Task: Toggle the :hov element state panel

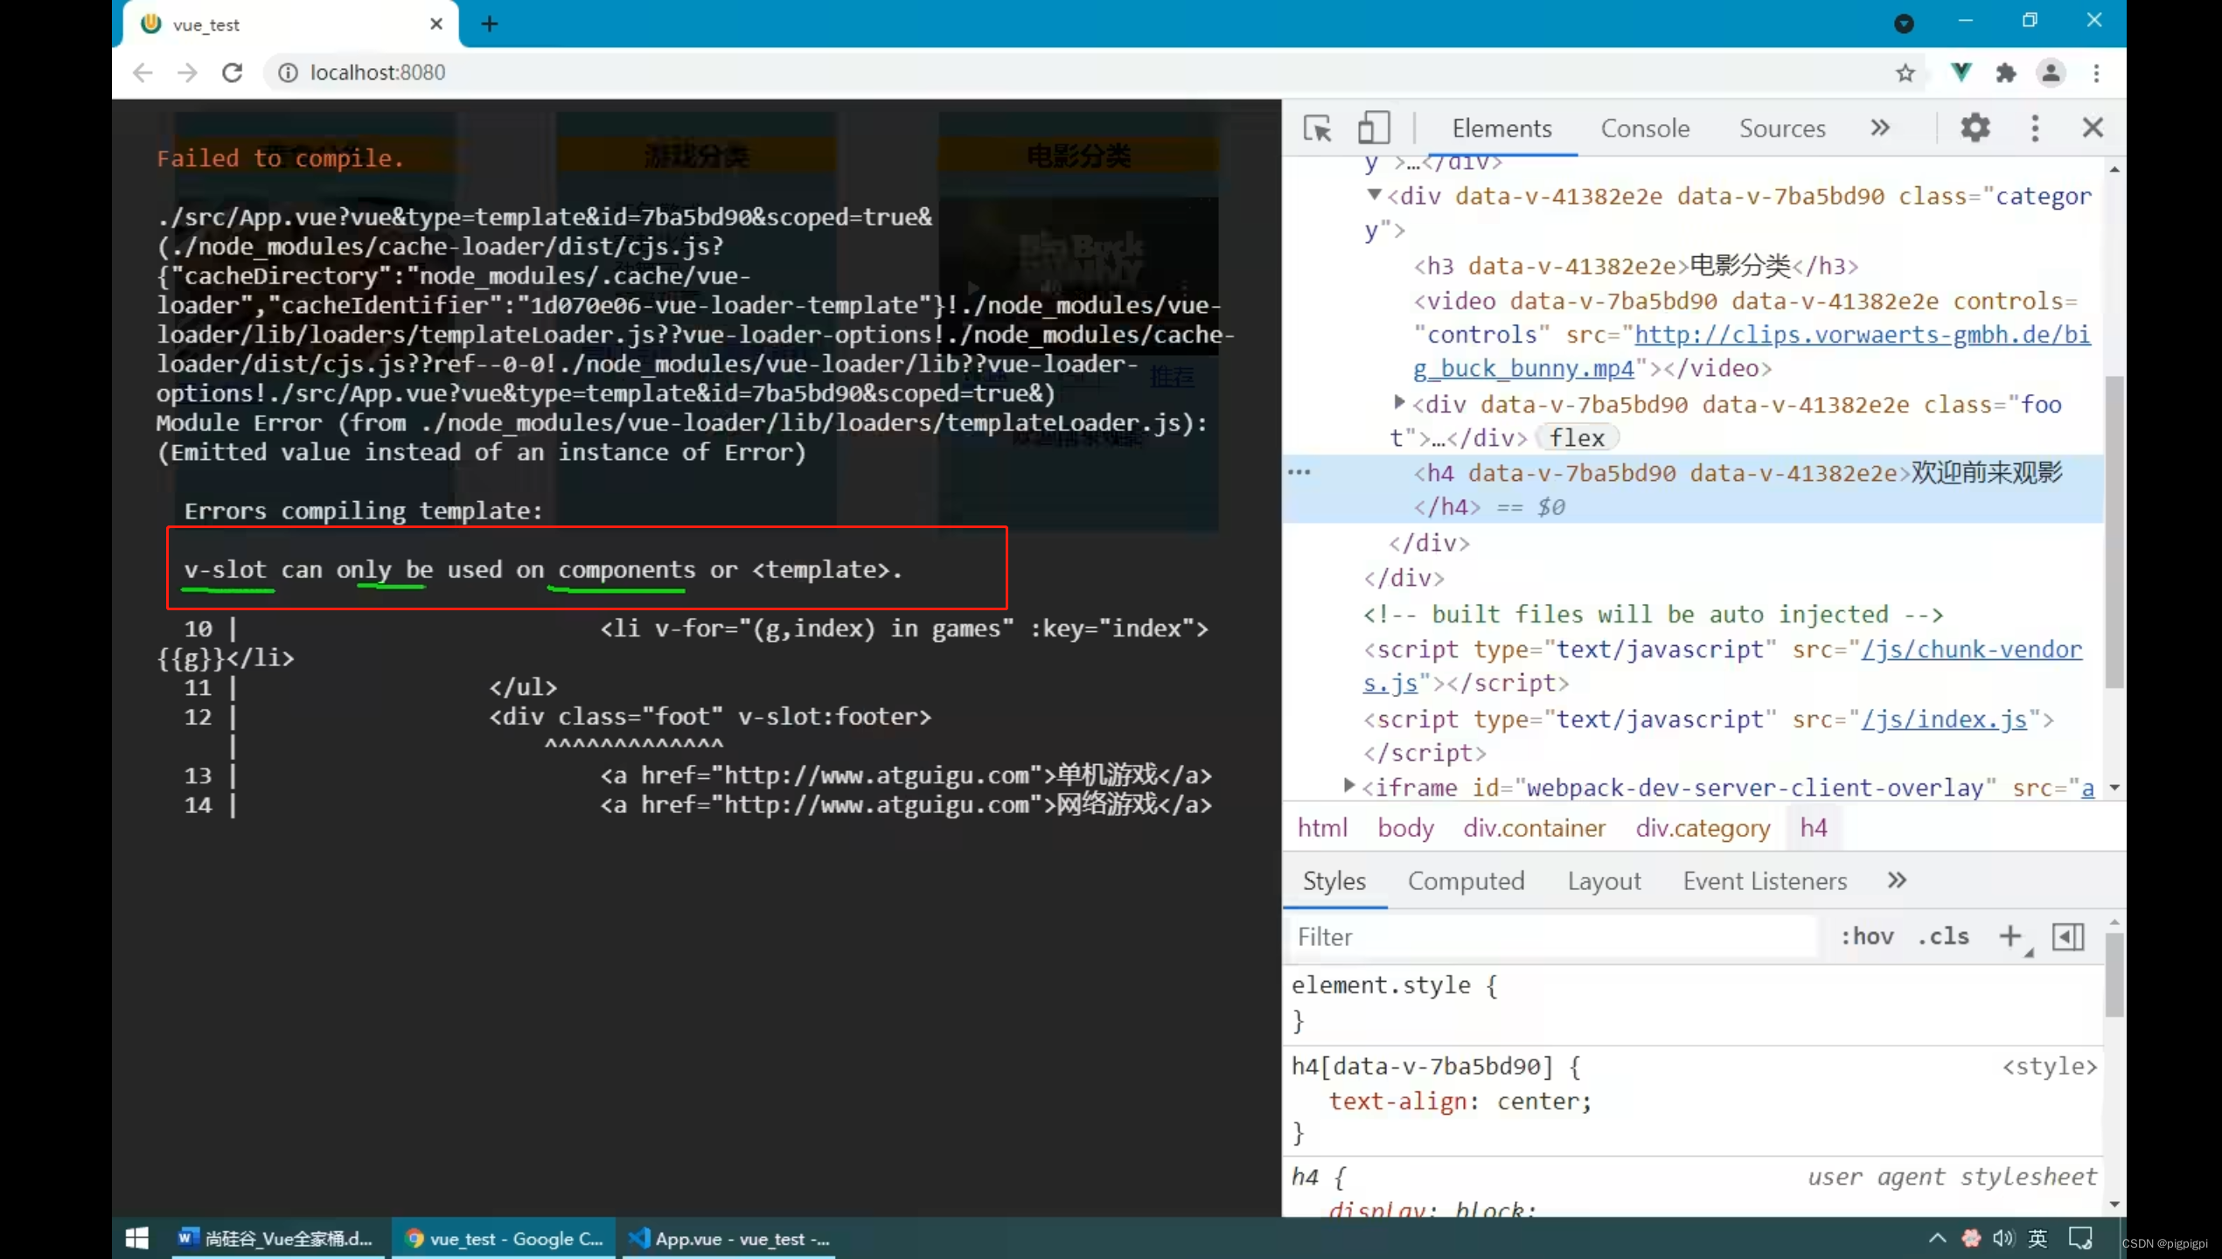Action: click(x=1866, y=937)
